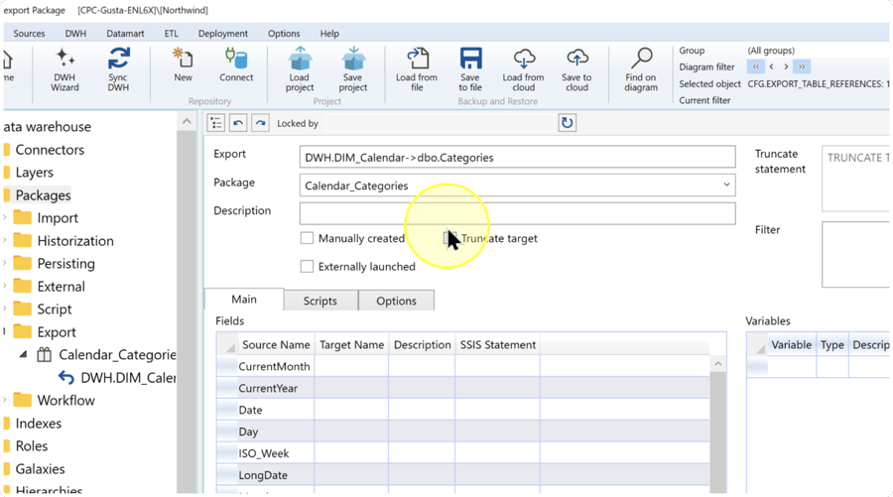Image resolution: width=893 pixels, height=497 pixels.
Task: Expand the Workflow folder
Action: [5, 400]
